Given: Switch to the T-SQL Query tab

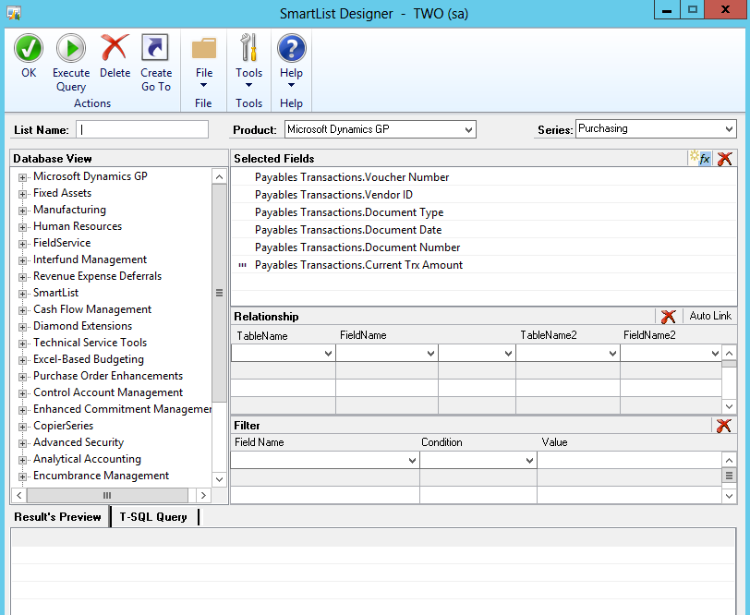Looking at the screenshot, I should [x=153, y=517].
